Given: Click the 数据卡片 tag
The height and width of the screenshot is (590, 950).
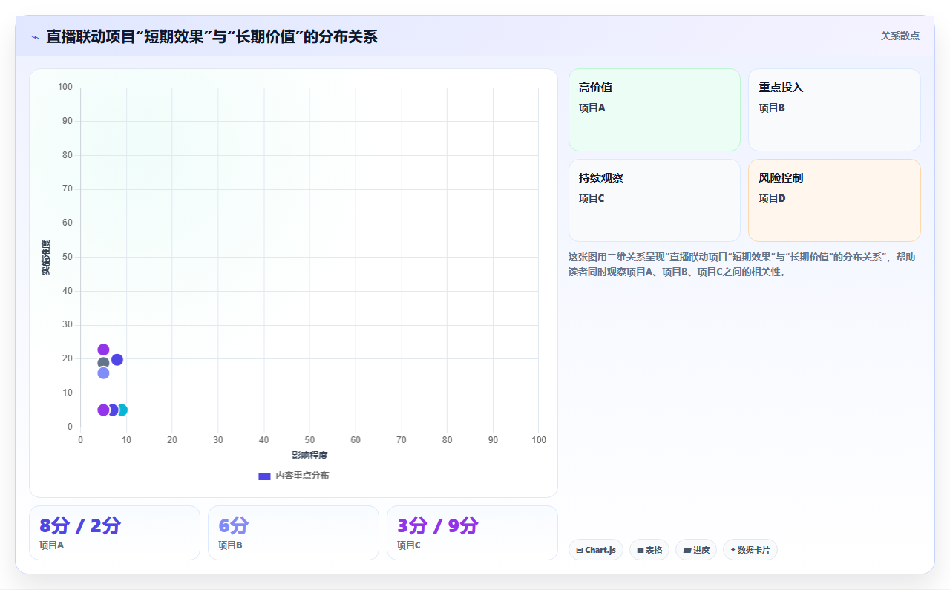Looking at the screenshot, I should click(750, 550).
